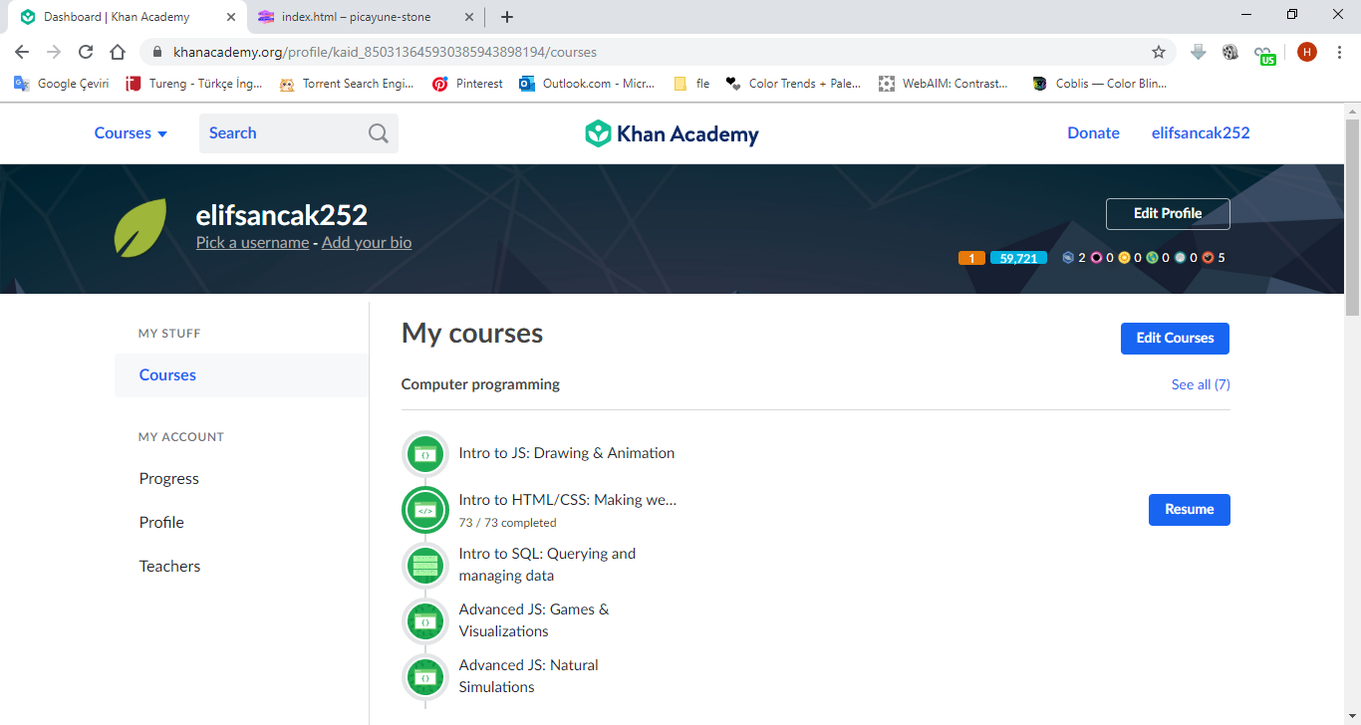
Task: Click the orange streak badge showing 1
Action: (x=971, y=258)
